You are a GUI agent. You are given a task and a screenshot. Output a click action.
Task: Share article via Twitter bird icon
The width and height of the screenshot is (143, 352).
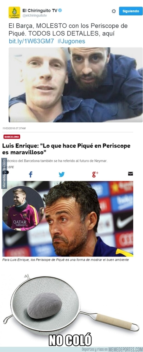62,174
